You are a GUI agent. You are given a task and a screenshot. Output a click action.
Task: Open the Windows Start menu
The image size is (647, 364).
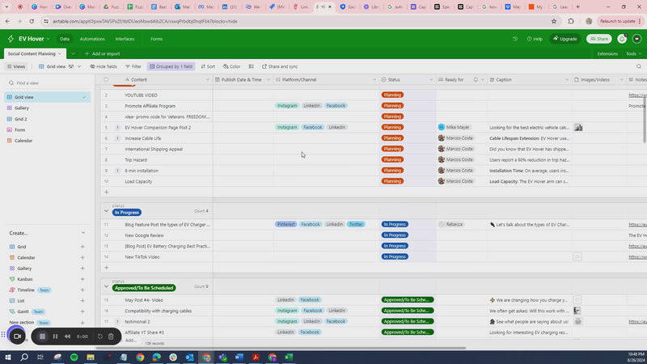pos(8,357)
